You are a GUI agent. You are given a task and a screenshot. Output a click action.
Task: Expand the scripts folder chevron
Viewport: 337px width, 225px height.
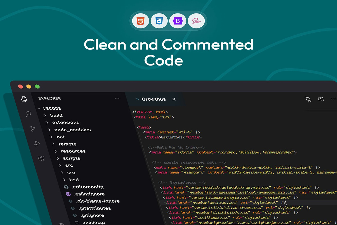pyautogui.click(x=58, y=158)
